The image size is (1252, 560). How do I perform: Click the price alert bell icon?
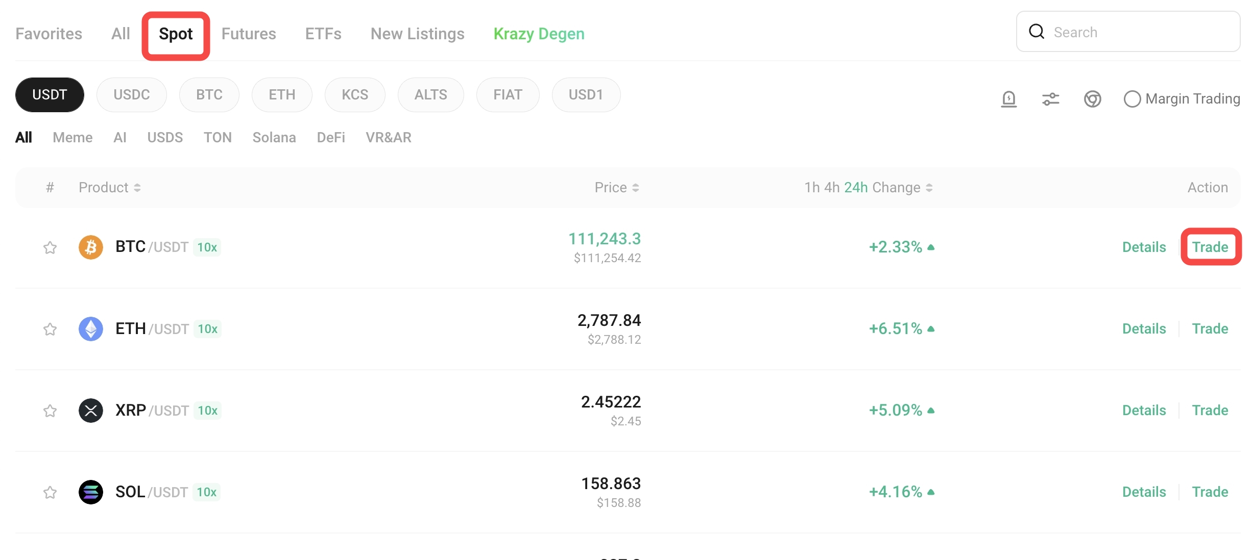click(x=1008, y=98)
